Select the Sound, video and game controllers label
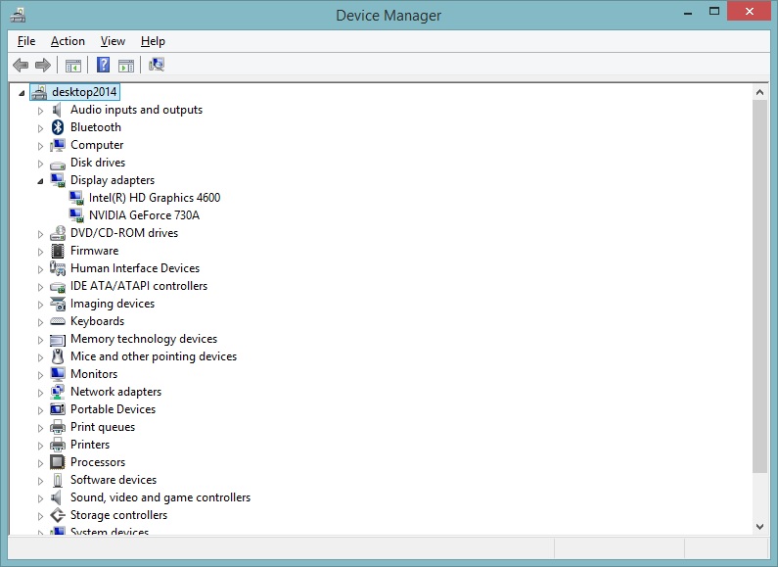Image resolution: width=778 pixels, height=567 pixels. tap(160, 497)
